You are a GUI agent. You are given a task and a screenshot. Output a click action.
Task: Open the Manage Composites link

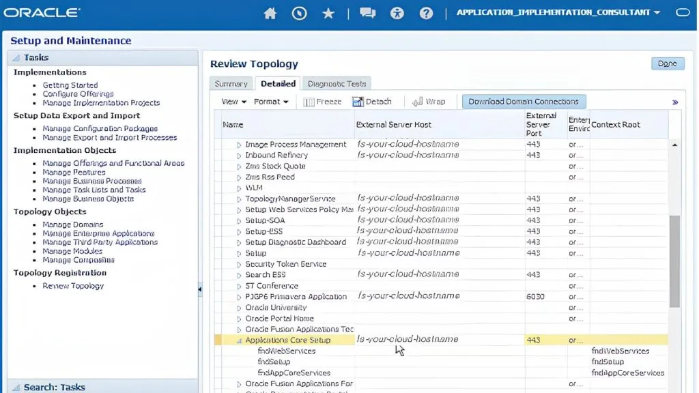(79, 260)
